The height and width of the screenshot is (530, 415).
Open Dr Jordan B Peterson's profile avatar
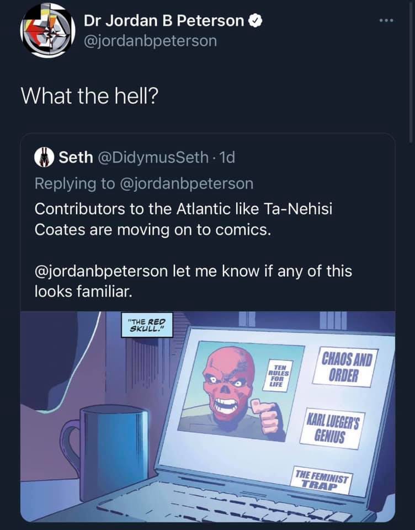coord(47,30)
